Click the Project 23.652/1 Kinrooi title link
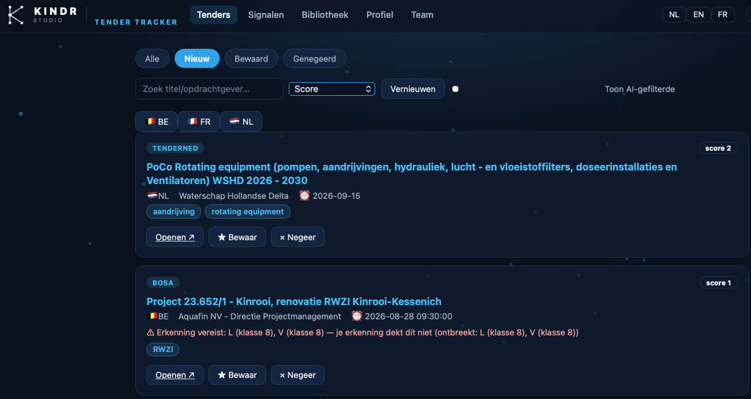 click(294, 301)
